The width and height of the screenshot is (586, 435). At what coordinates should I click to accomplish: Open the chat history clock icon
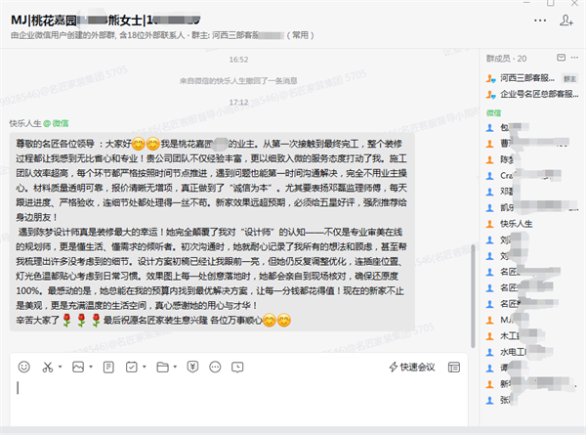click(x=237, y=368)
